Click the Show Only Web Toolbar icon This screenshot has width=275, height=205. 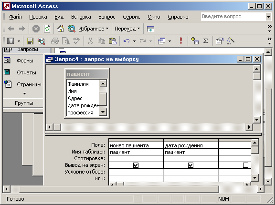(x=150, y=29)
